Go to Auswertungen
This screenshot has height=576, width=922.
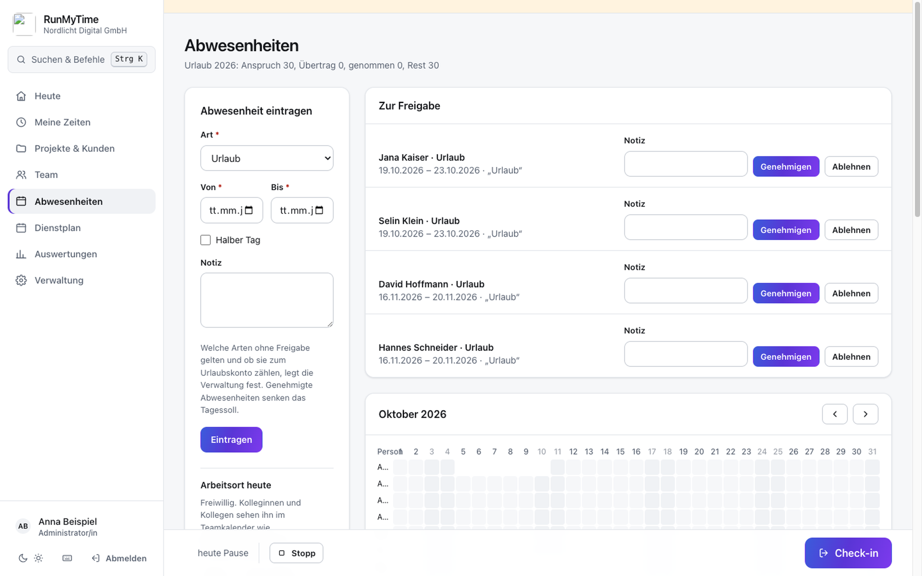pos(82,254)
